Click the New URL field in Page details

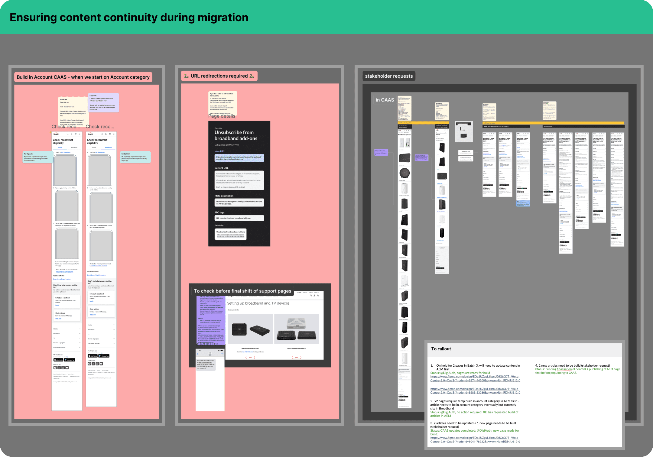tap(239, 158)
